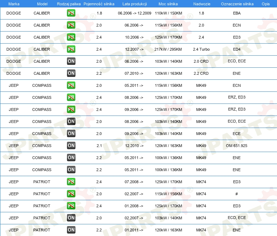Click diesel ON icon for Caliber 2.2 CRD
277x236 pixels.
(71, 73)
